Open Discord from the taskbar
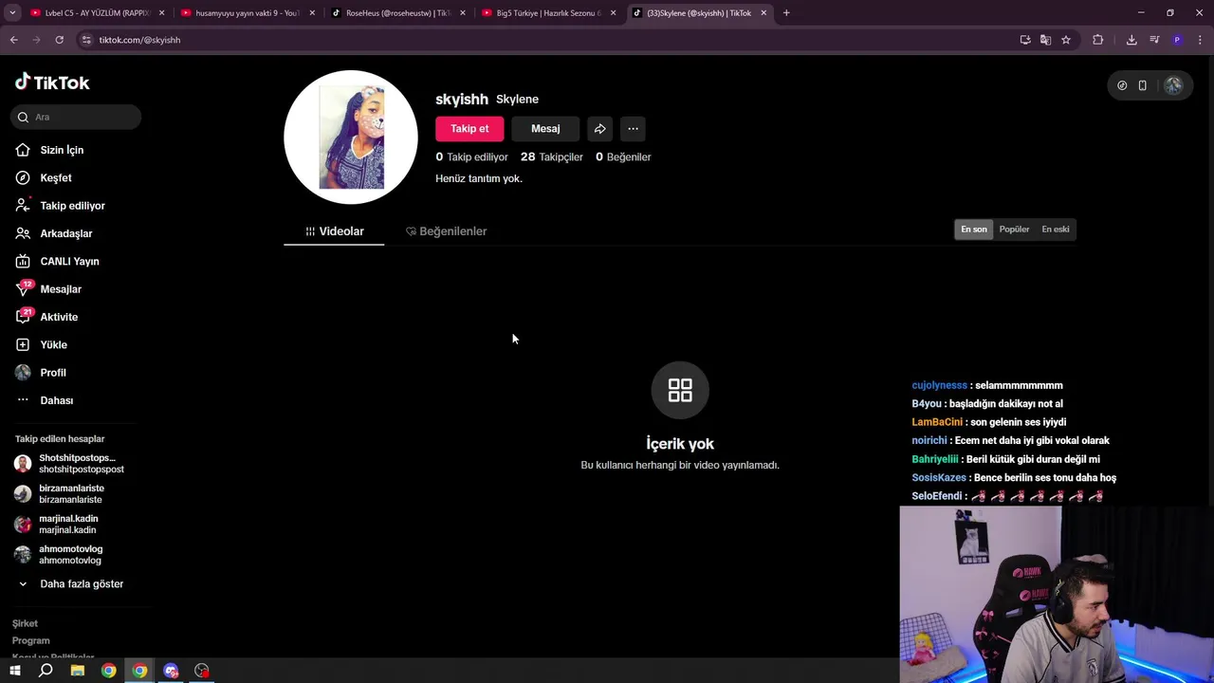 171,671
